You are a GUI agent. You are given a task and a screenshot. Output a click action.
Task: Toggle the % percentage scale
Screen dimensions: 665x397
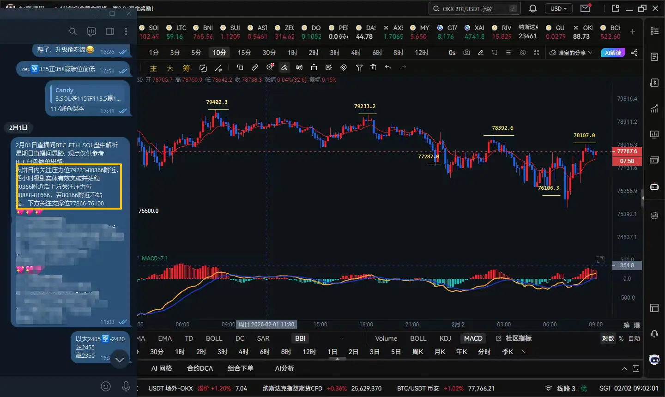pyautogui.click(x=621, y=338)
